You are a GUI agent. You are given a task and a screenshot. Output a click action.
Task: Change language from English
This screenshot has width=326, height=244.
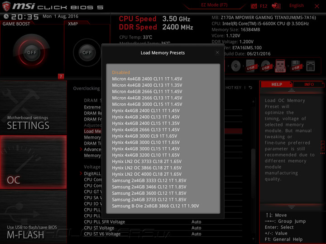296,5
